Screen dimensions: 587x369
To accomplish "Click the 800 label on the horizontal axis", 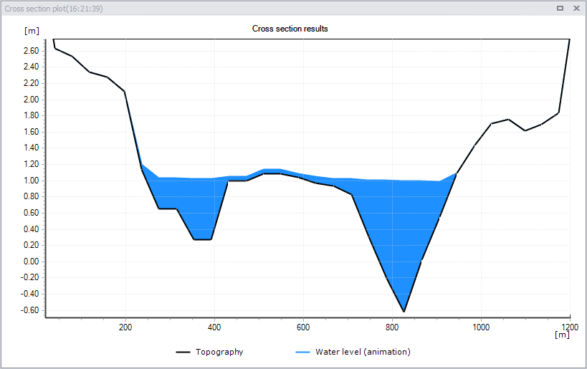I will (x=392, y=327).
